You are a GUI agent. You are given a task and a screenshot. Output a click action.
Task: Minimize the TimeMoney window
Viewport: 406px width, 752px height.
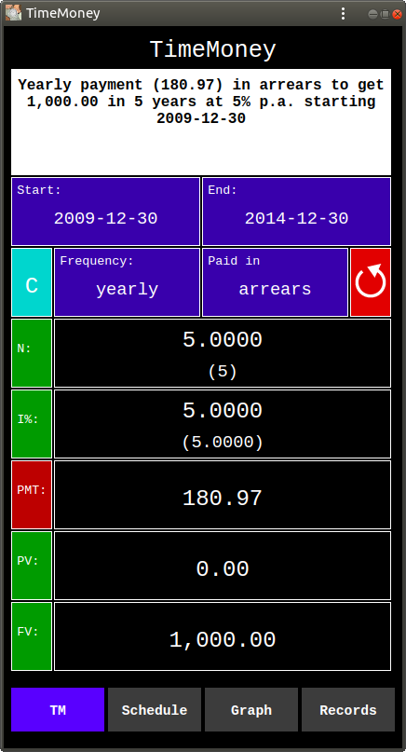click(x=372, y=14)
